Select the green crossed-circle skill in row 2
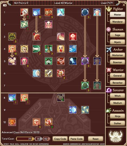The image size is (127, 146). click(x=24, y=25)
